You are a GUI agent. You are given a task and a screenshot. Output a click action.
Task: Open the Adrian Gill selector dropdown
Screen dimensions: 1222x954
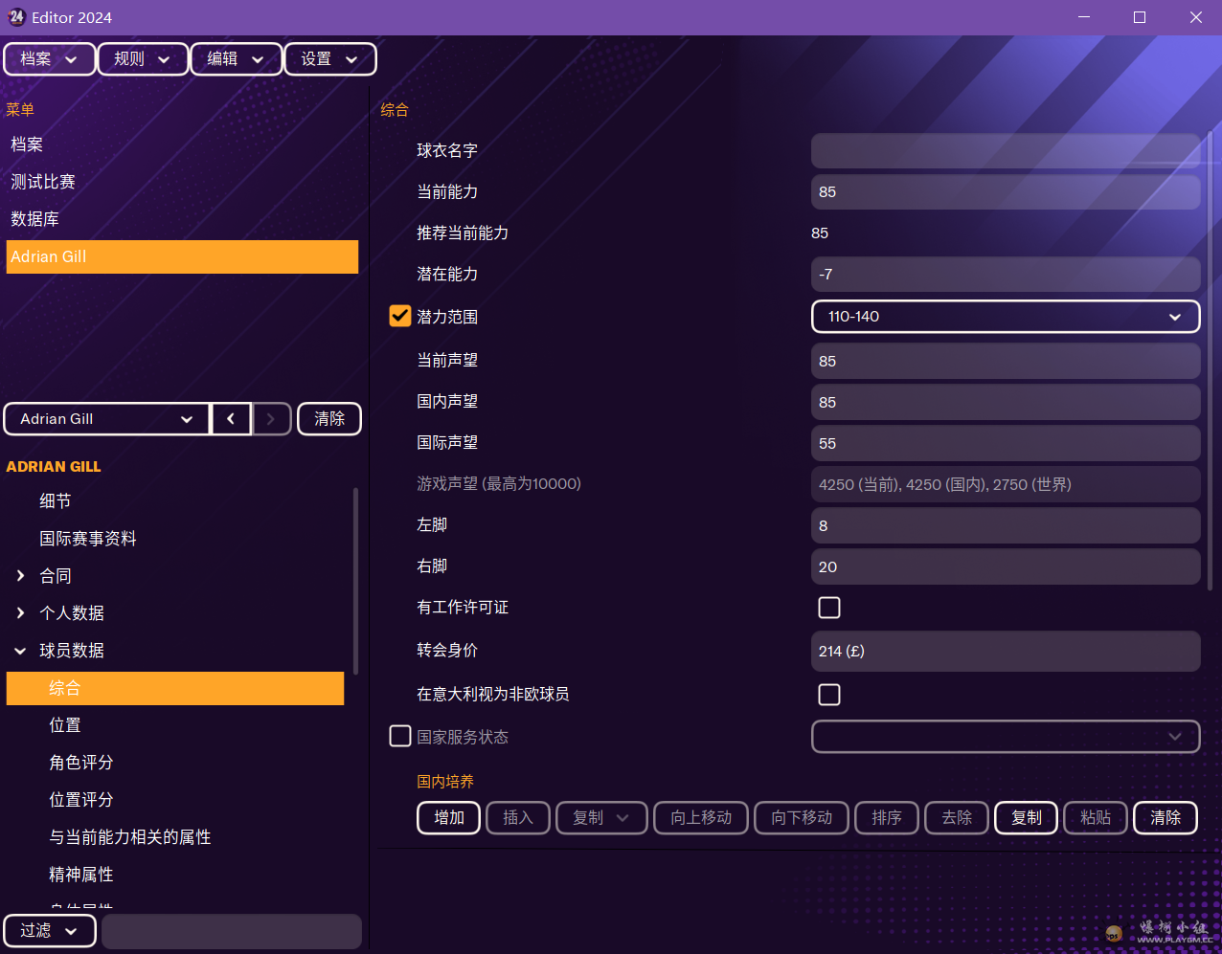106,419
